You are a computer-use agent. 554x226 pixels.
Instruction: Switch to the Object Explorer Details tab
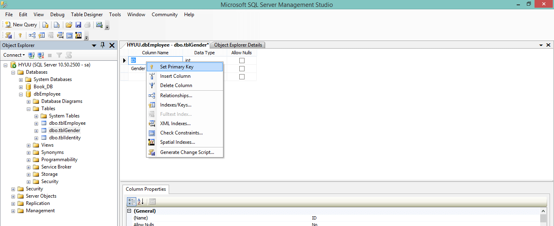[238, 45]
